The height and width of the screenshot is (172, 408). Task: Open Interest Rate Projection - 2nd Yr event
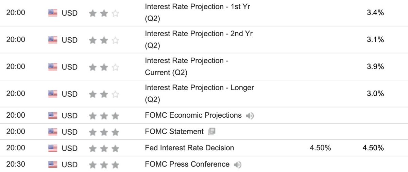(199, 34)
